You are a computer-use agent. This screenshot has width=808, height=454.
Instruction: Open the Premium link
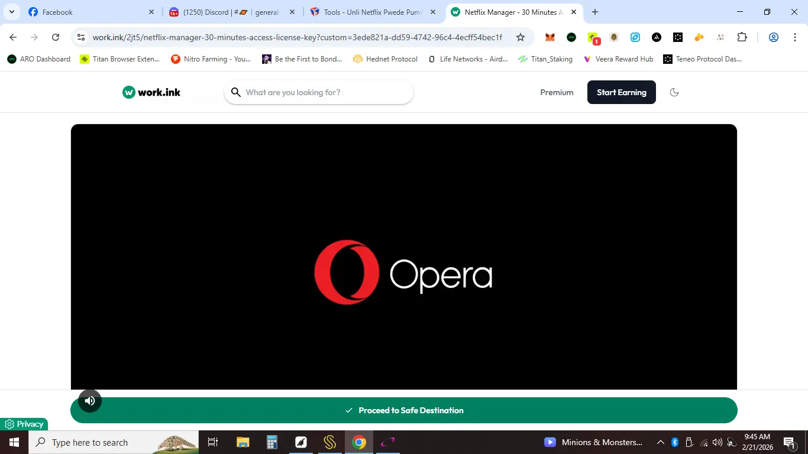click(x=557, y=92)
